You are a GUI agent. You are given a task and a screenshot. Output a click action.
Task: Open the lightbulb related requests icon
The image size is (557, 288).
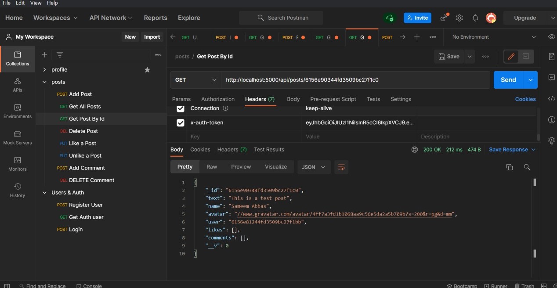pos(552,141)
